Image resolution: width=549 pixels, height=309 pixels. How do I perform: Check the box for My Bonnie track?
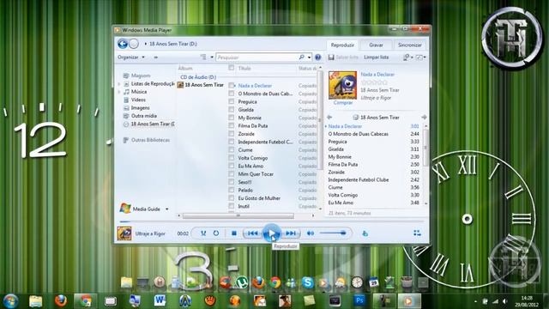pyautogui.click(x=231, y=118)
